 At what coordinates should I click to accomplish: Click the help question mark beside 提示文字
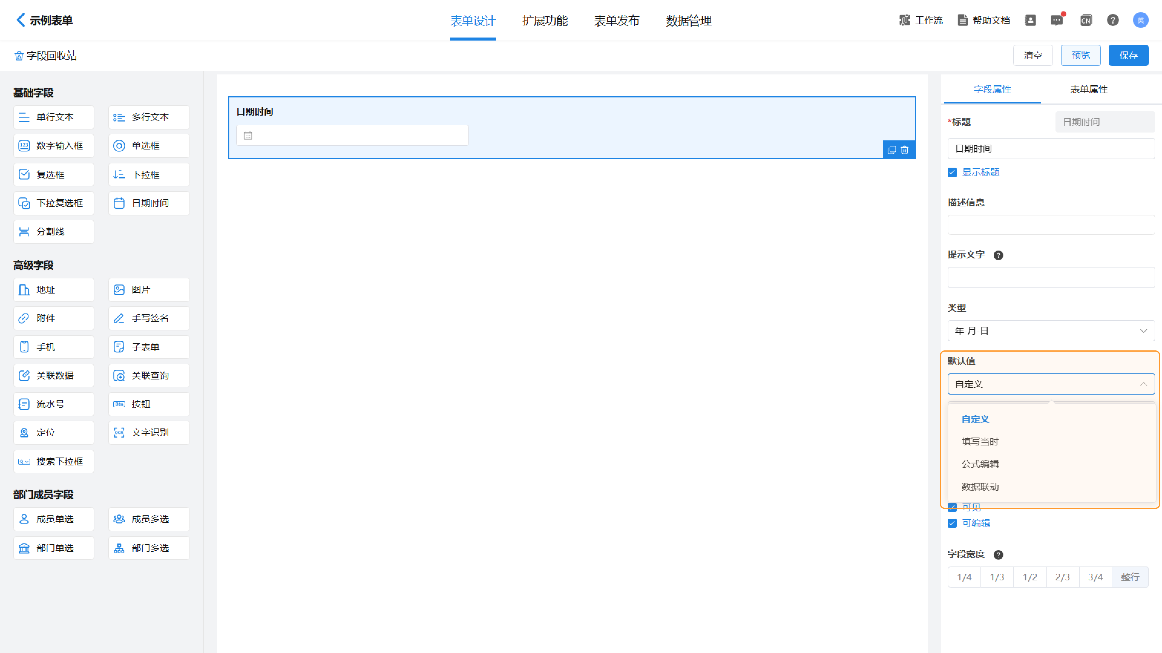click(998, 255)
